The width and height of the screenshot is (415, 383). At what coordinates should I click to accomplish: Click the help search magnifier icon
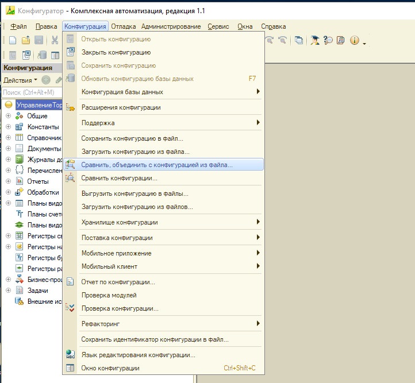pyautogui.click(x=328, y=40)
